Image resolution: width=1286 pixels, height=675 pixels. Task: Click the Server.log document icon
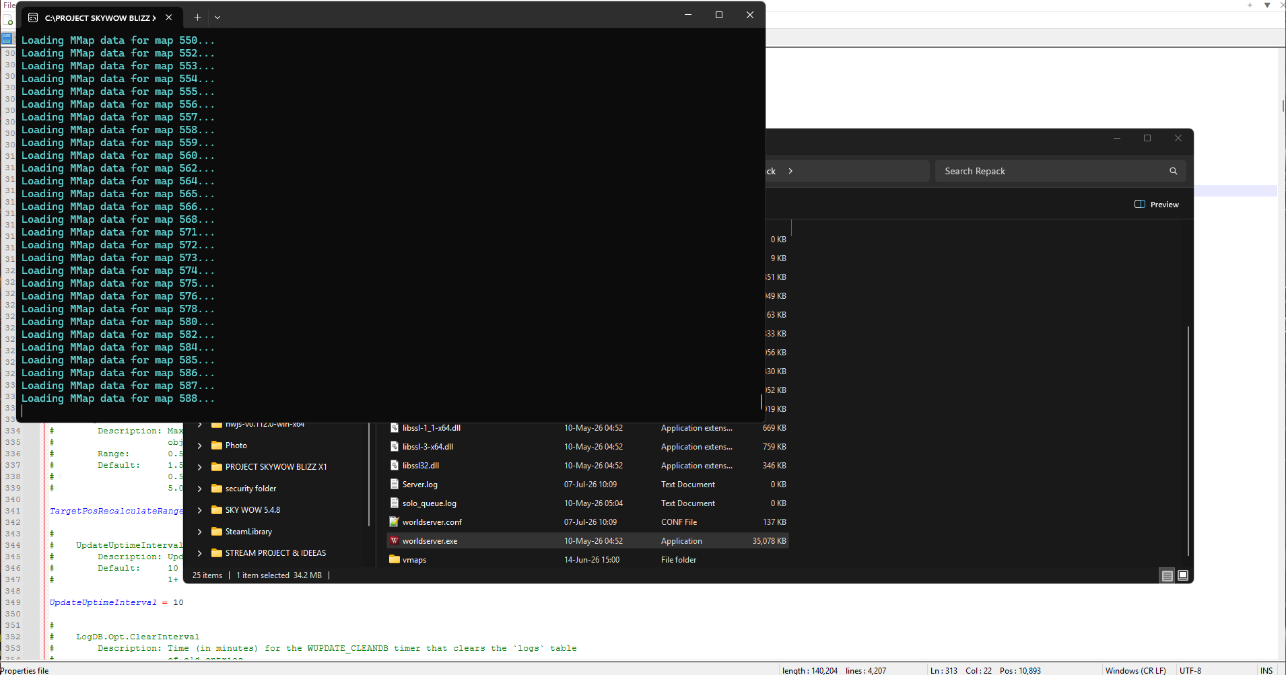pyautogui.click(x=395, y=485)
